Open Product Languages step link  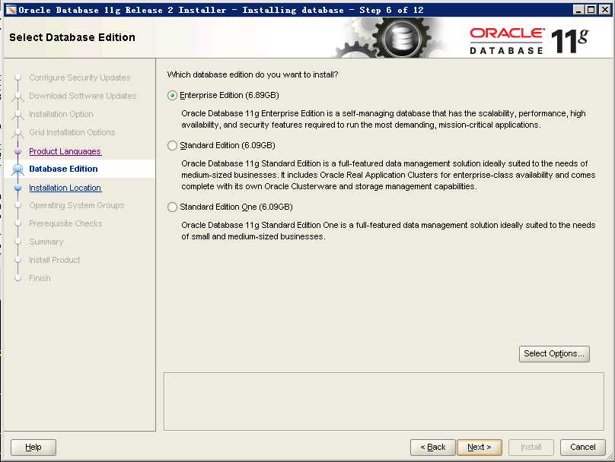(65, 151)
